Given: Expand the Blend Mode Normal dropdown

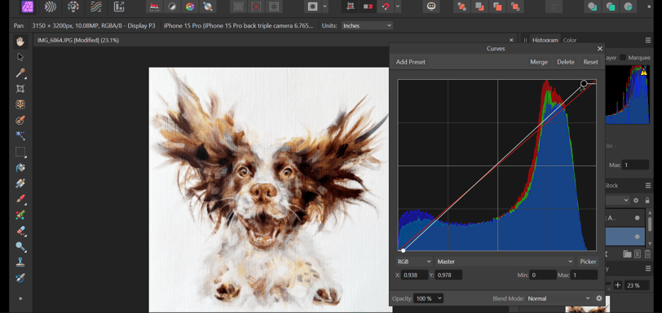Looking at the screenshot, I should point(558,298).
